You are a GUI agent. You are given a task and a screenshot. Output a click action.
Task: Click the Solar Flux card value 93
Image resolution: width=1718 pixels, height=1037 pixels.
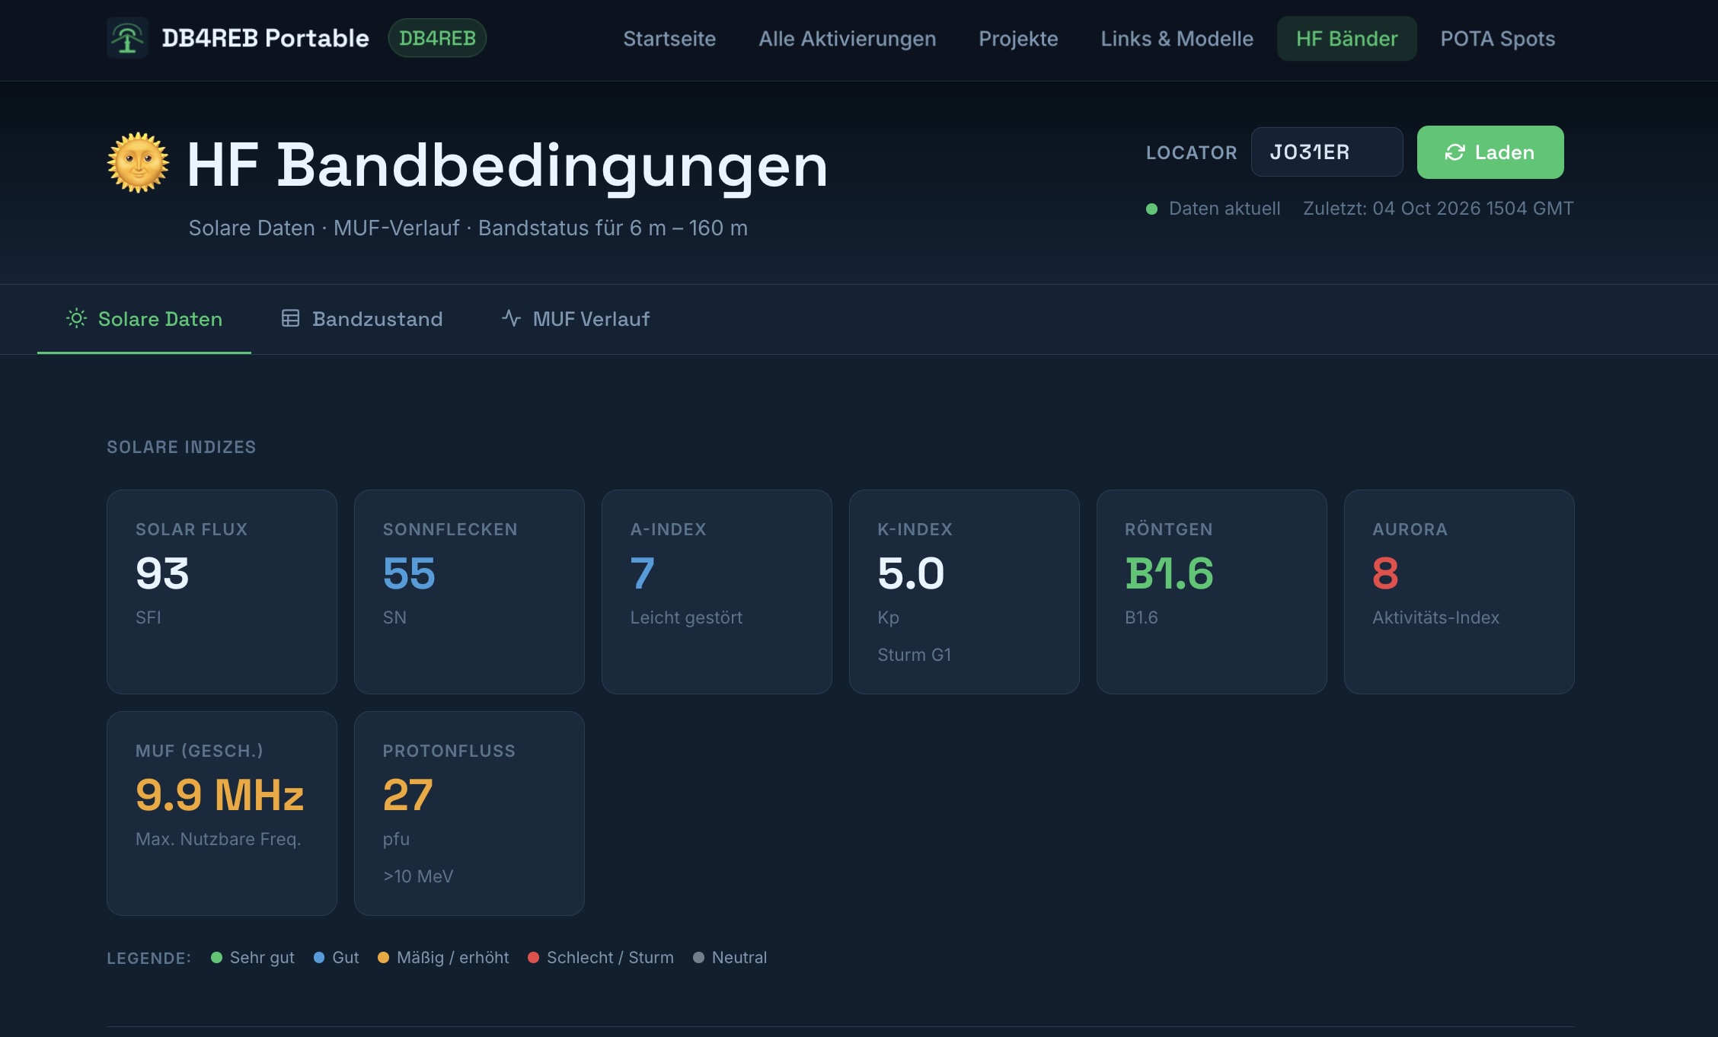pos(162,573)
